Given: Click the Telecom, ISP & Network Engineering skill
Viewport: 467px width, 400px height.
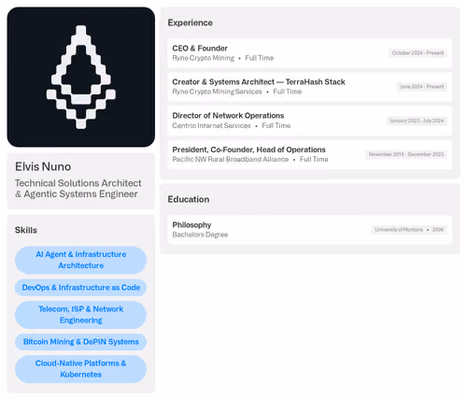Looking at the screenshot, I should point(81,315).
